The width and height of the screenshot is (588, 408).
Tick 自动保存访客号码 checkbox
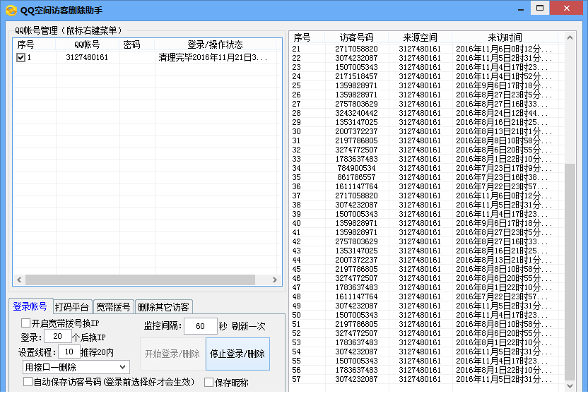pos(28,382)
